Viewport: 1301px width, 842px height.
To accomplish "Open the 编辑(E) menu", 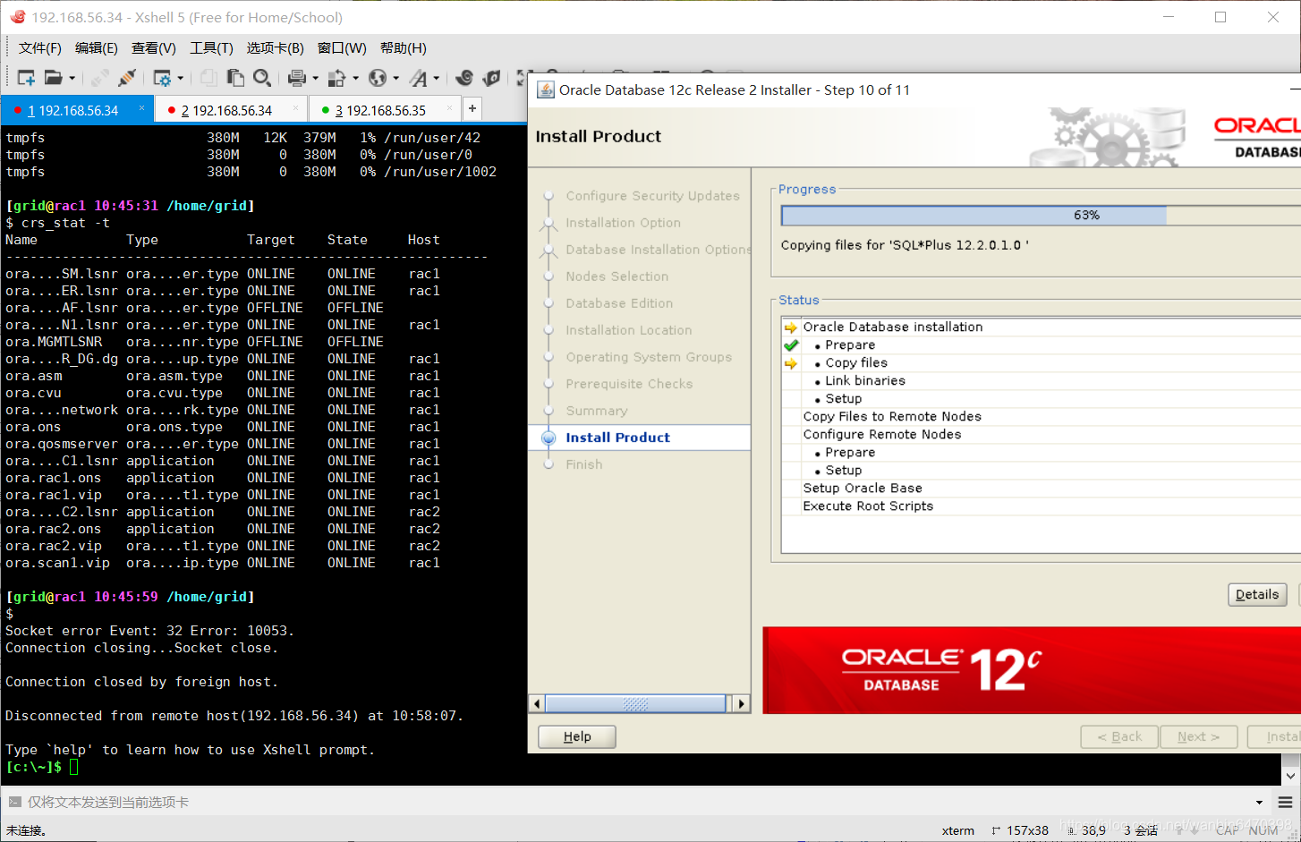I will click(x=97, y=48).
